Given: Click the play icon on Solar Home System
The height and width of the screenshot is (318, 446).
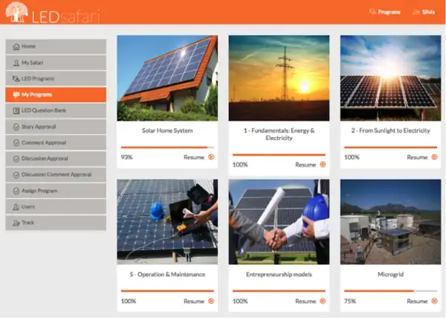Looking at the screenshot, I should (x=211, y=157).
